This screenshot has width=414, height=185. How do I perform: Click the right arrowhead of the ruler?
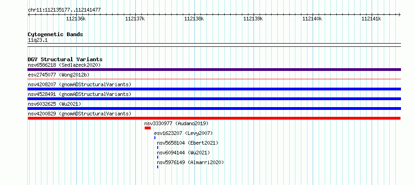[400, 15]
